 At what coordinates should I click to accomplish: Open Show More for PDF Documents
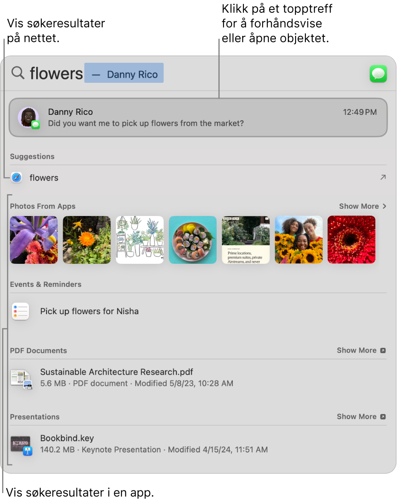click(x=361, y=350)
